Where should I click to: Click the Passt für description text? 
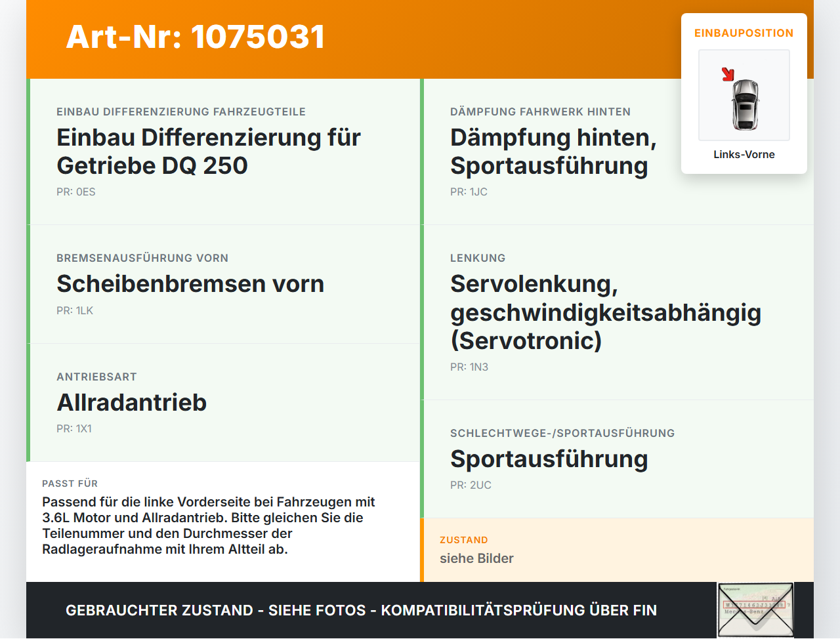[x=209, y=526]
